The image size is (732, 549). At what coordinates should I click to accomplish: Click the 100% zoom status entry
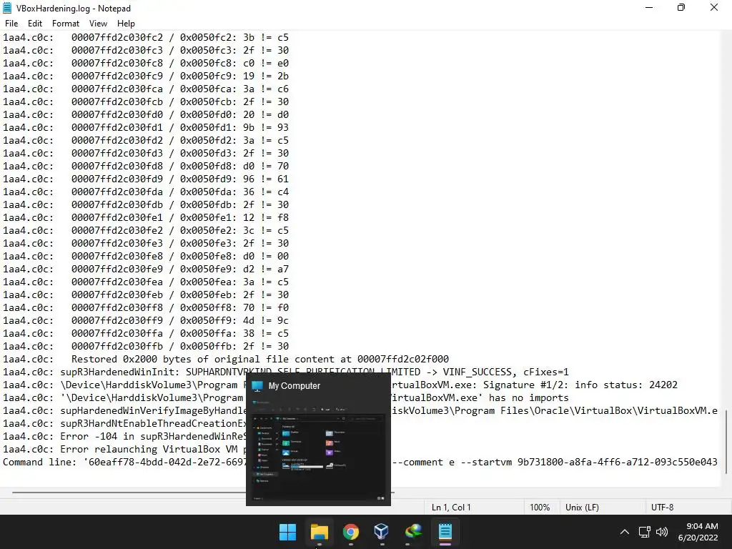pyautogui.click(x=540, y=508)
